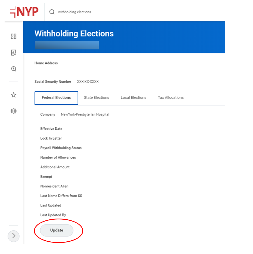The height and width of the screenshot is (254, 253).
Task: Open the Local Elections tab
Action: pos(133,98)
